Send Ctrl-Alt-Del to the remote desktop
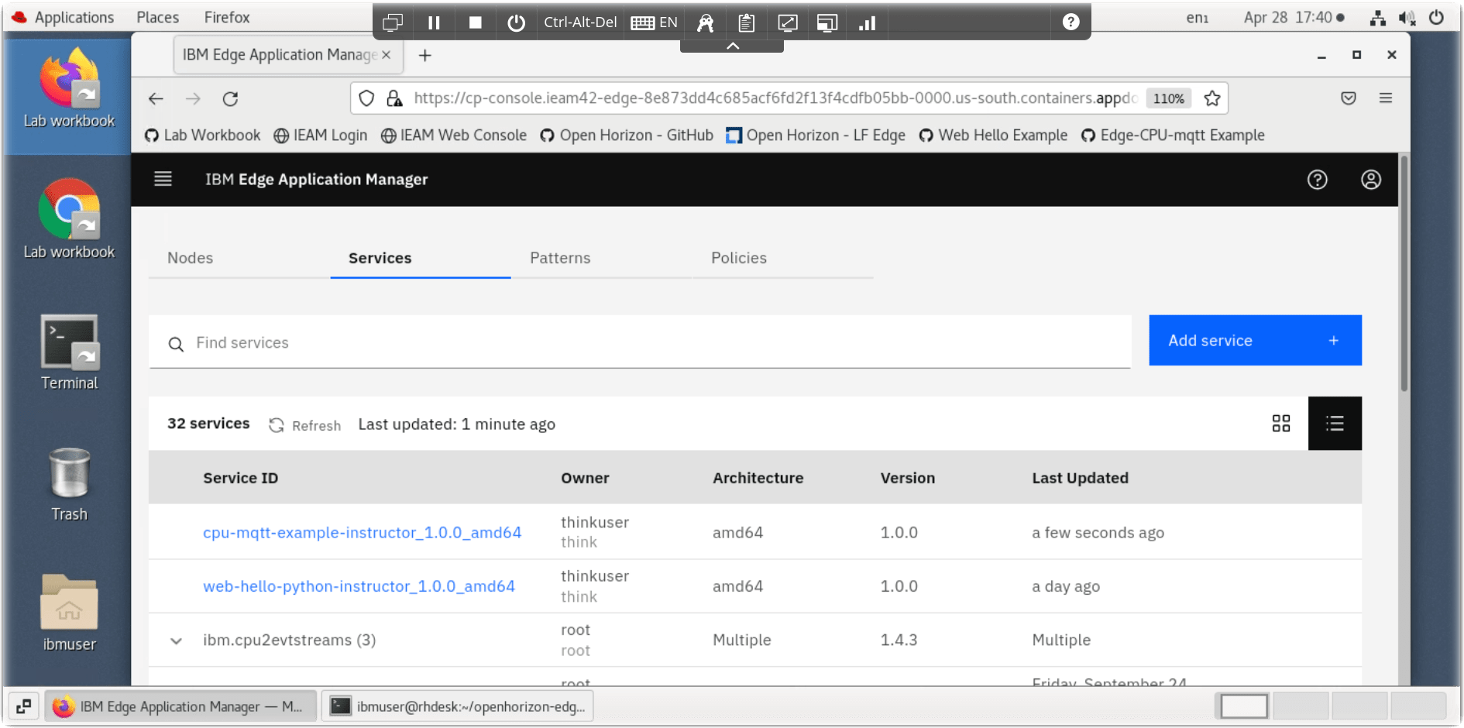This screenshot has height=728, width=1464. [580, 22]
